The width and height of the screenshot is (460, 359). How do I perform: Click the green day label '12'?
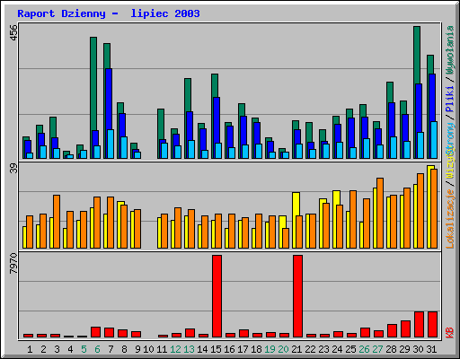(x=175, y=349)
